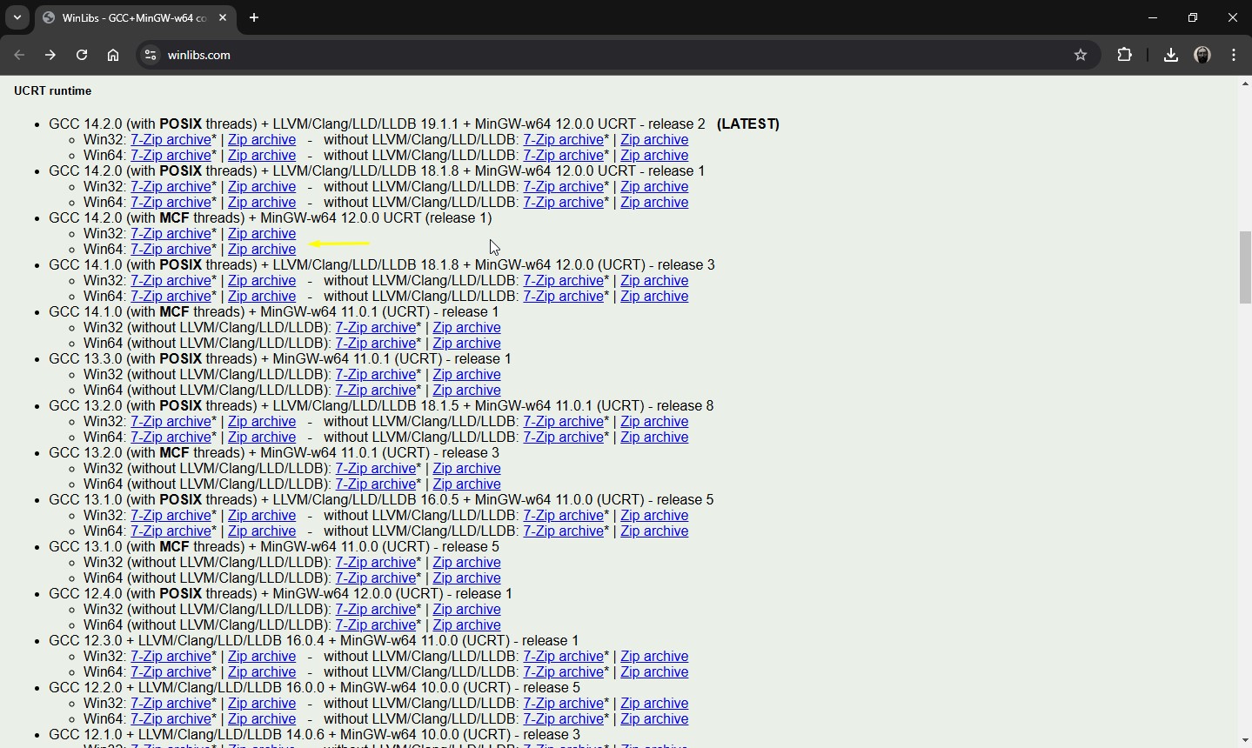Close the WinLibs browser tab

click(224, 17)
